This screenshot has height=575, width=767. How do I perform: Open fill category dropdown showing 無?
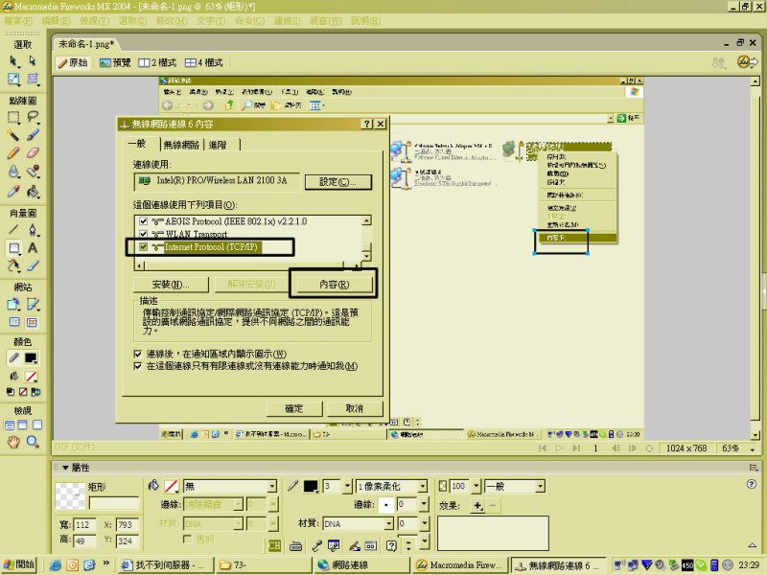coord(272,487)
